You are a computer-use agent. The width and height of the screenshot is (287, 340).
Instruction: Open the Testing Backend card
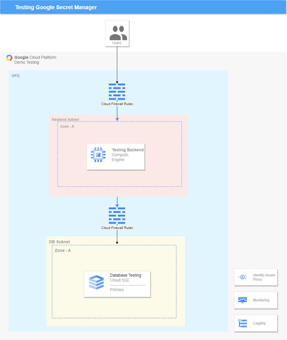115,156
